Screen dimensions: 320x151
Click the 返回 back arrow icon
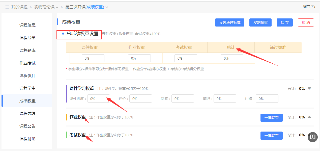[313, 7]
